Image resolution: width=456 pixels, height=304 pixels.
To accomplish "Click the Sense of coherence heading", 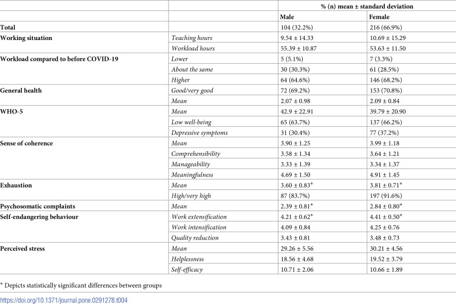I will pyautogui.click(x=27, y=143).
